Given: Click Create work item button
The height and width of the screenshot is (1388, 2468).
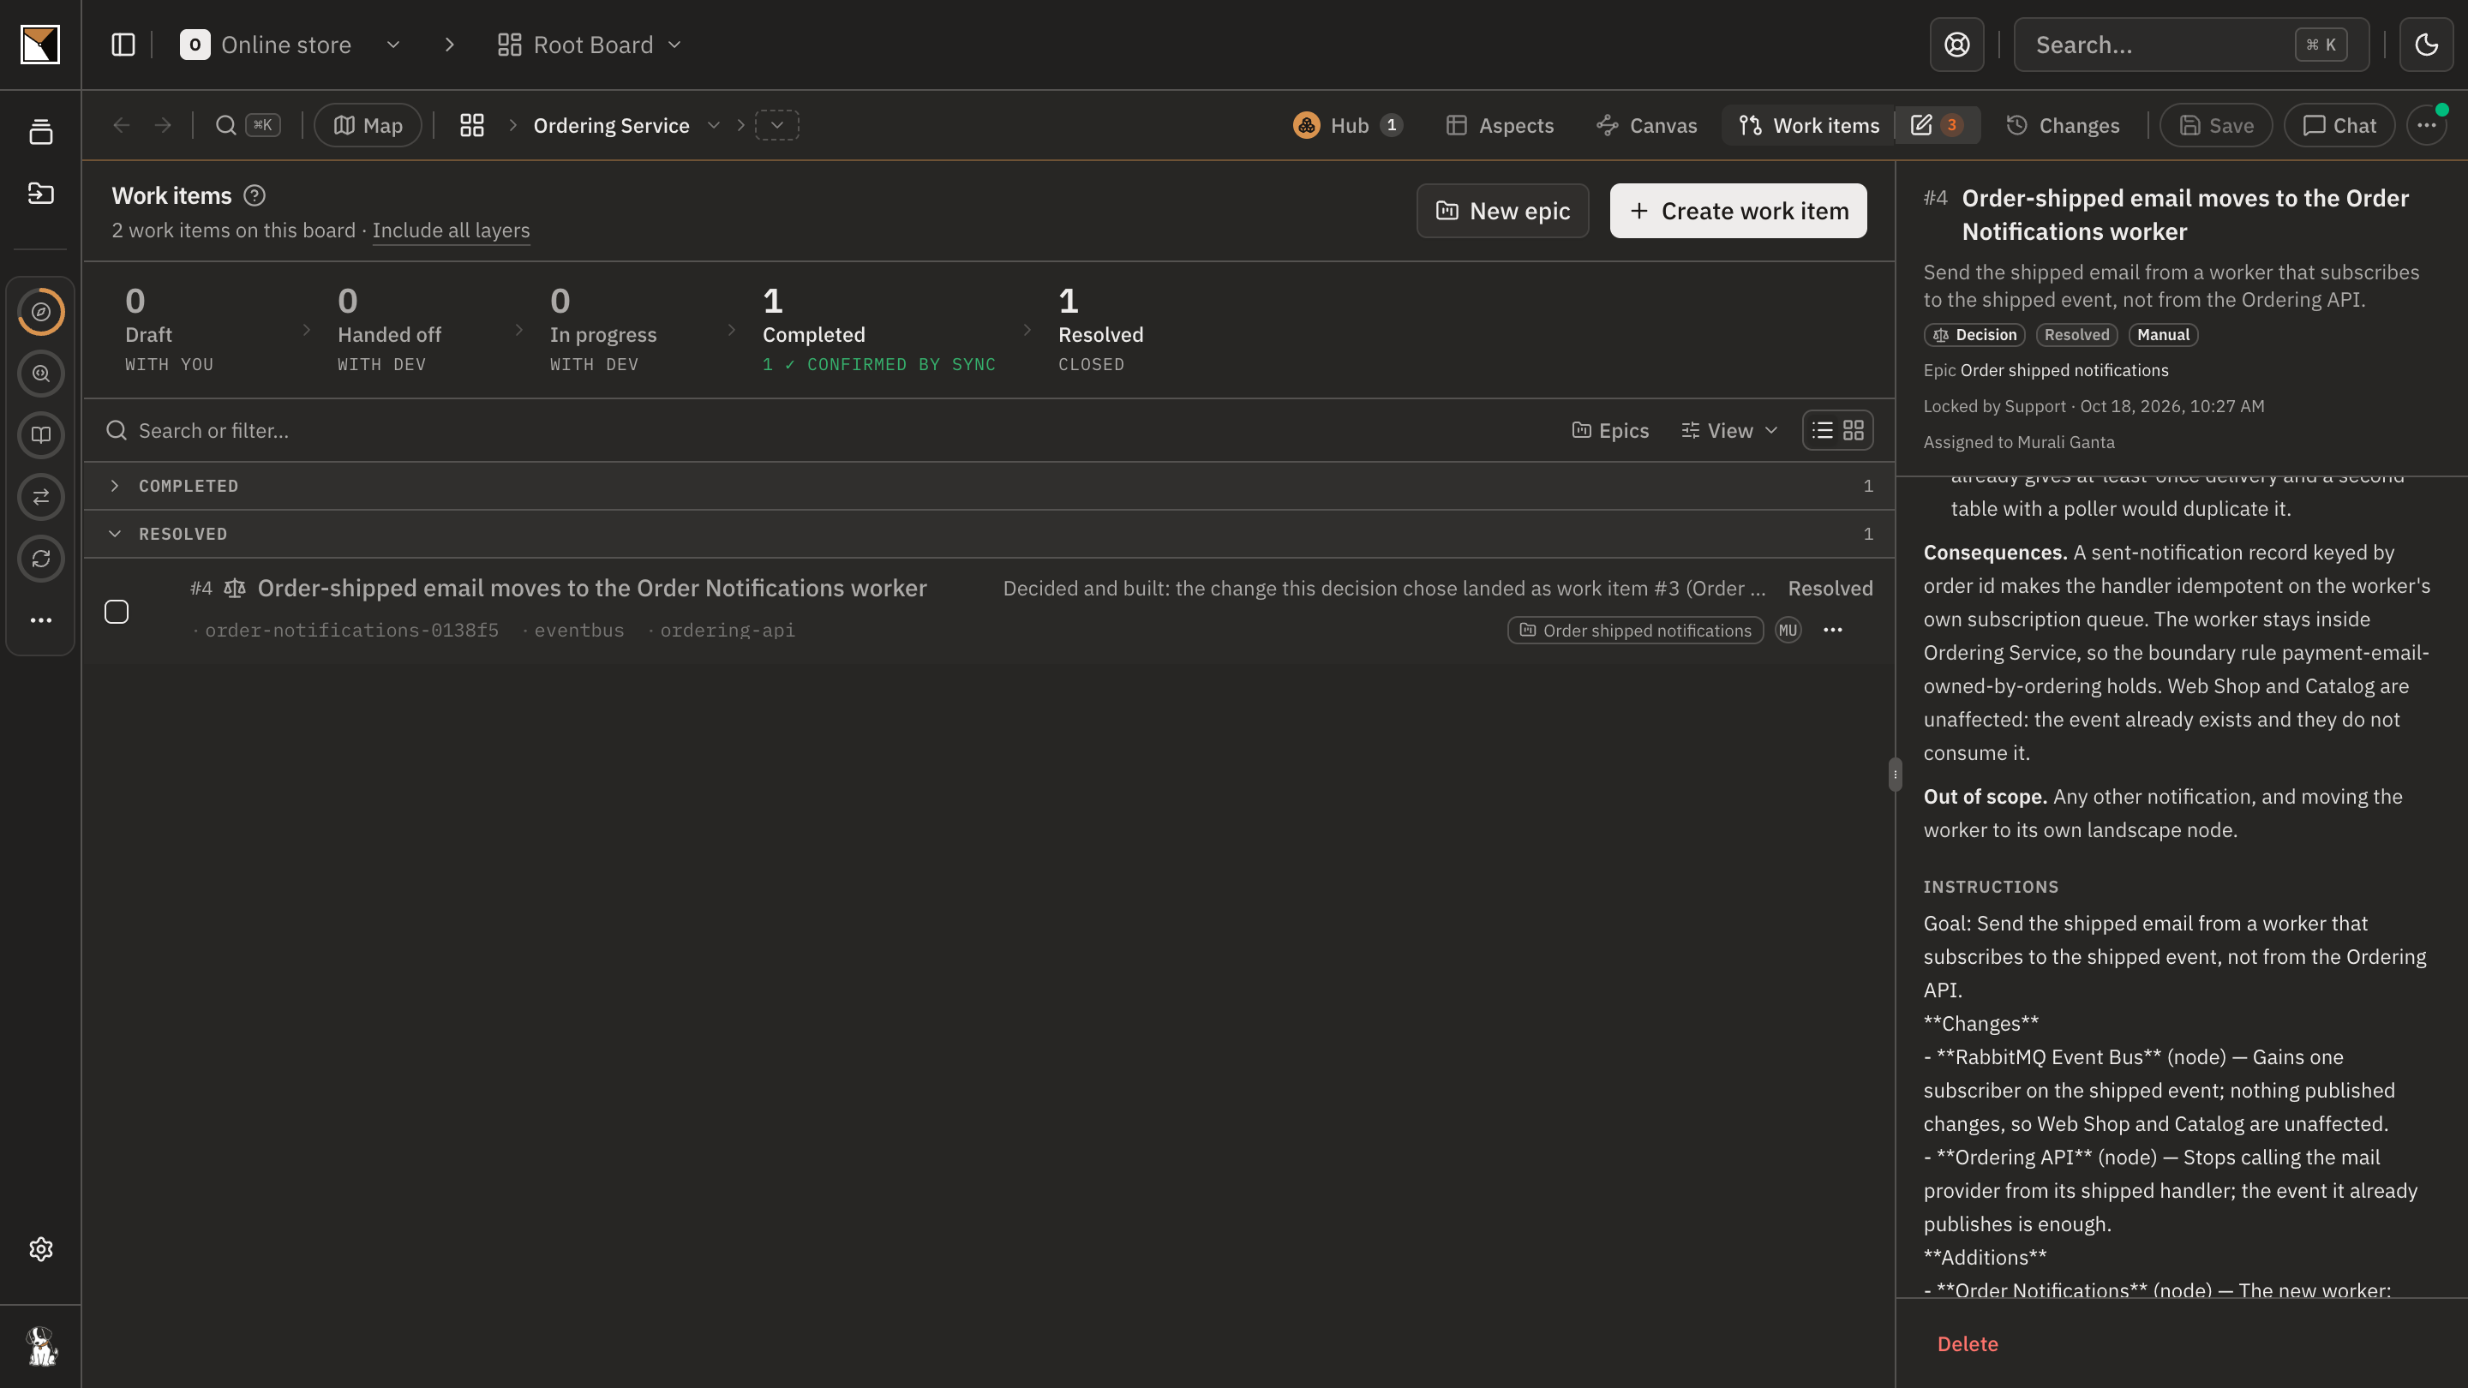Looking at the screenshot, I should 1738,211.
